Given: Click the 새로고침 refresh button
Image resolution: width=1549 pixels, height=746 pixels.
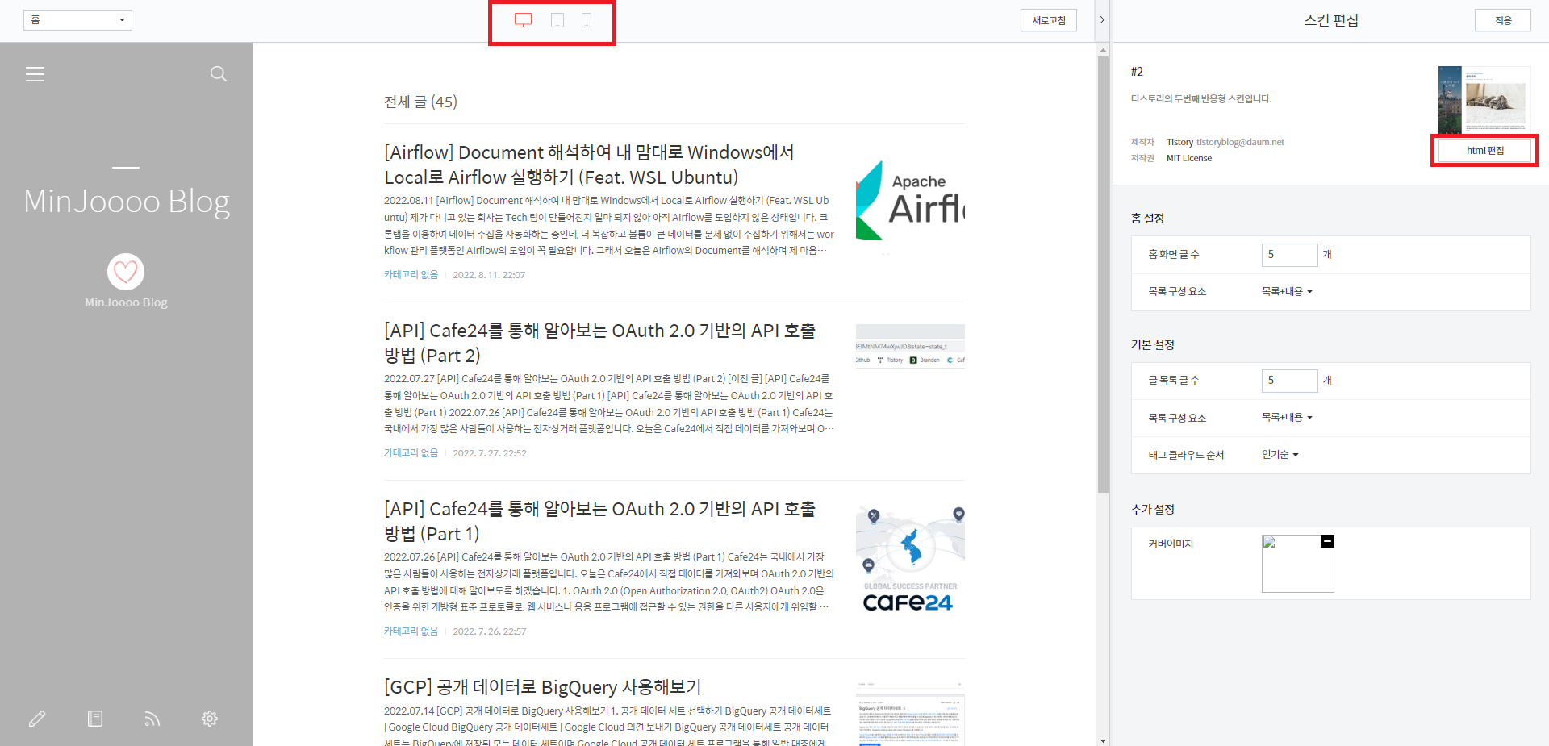Looking at the screenshot, I should click(1049, 20).
